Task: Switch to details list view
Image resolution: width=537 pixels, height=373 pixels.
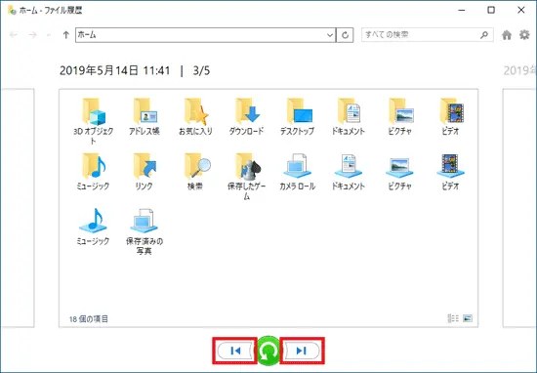Action: click(x=453, y=318)
